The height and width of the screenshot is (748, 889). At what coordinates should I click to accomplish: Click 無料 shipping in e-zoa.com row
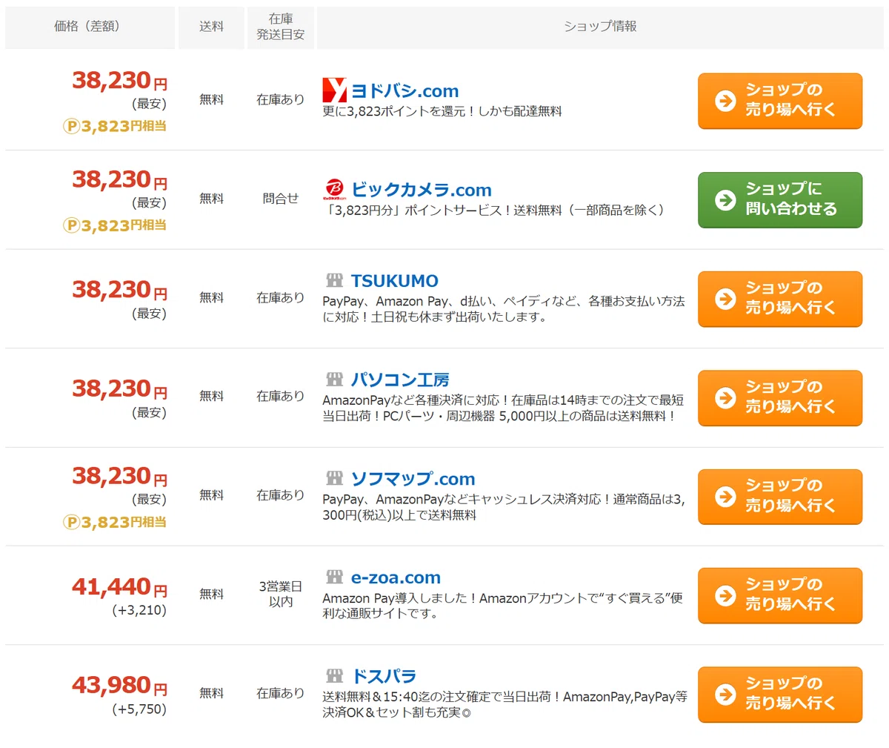point(211,594)
